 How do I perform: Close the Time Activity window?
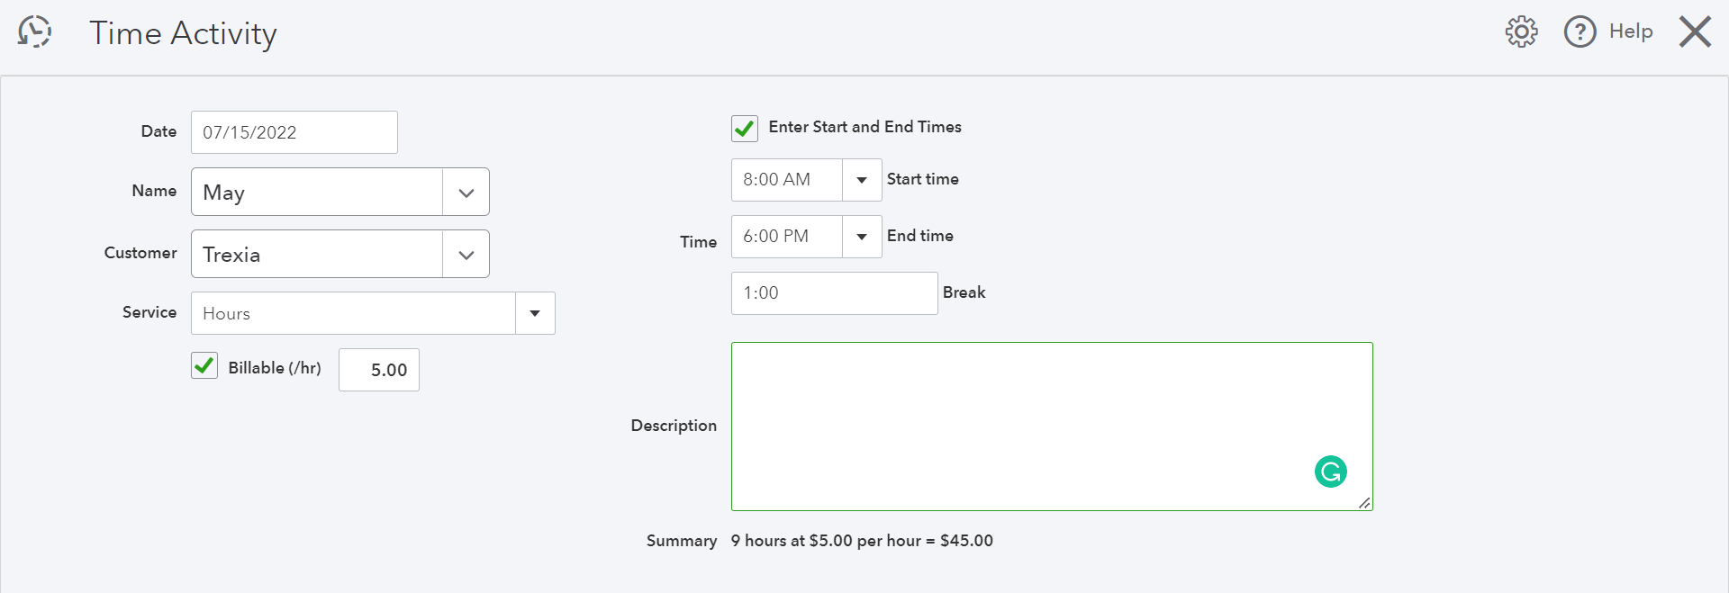[1695, 32]
